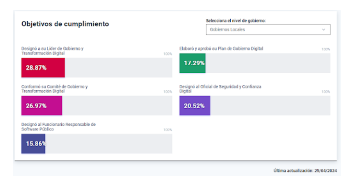Click the dropdown chevron to change government level
This screenshot has width=354, height=186.
coord(323,29)
